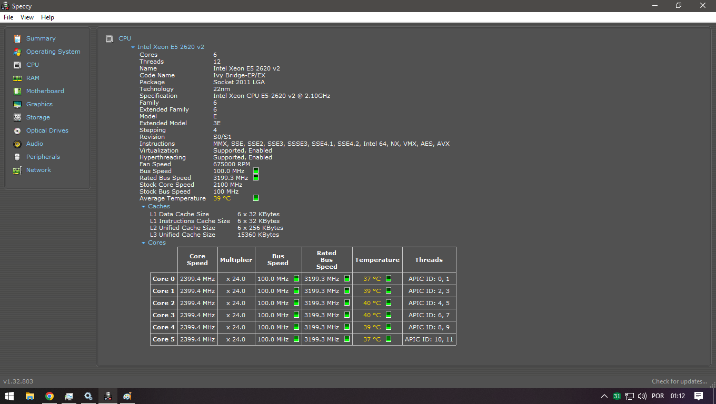This screenshot has width=716, height=404.
Task: Click Core 1 bus speed green indicator
Action: pyautogui.click(x=296, y=291)
